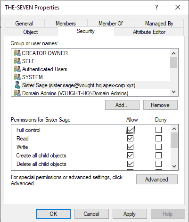Viewport: 189px width, 222px height.
Task: Click the Sister Sage user icon
Action: pos(17,85)
